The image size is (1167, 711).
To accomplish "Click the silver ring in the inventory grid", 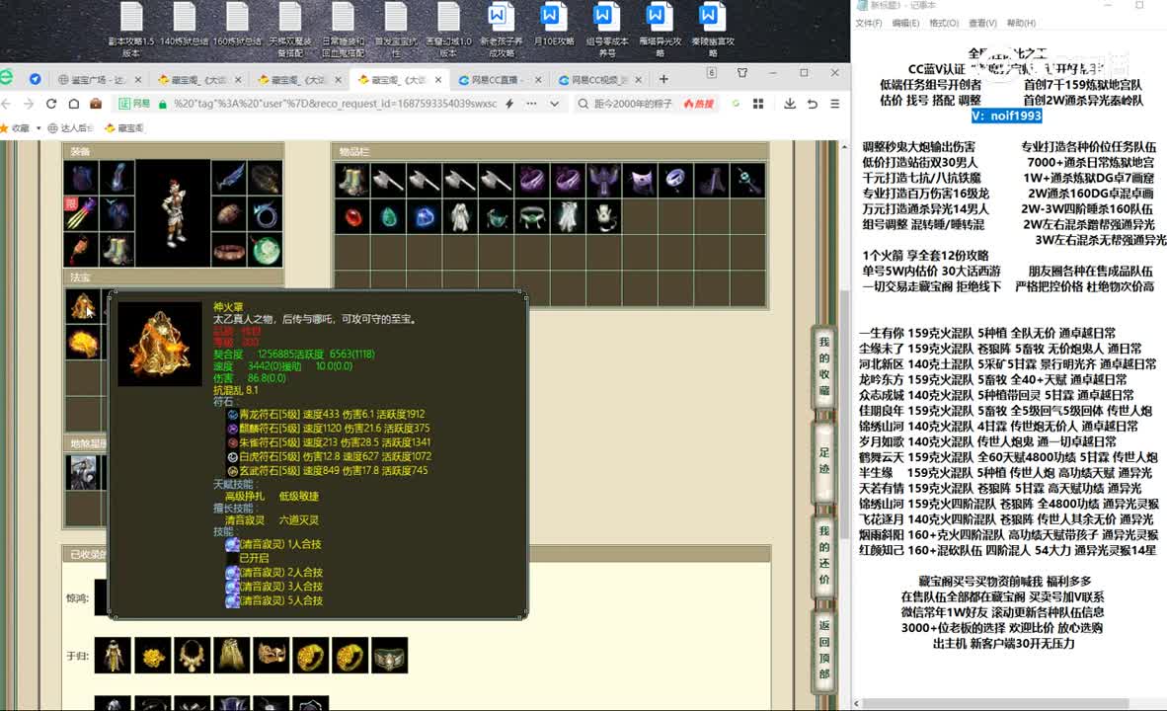I will (675, 180).
